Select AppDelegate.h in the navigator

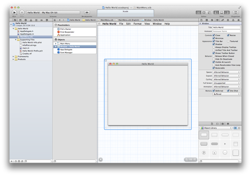click(x=27, y=31)
